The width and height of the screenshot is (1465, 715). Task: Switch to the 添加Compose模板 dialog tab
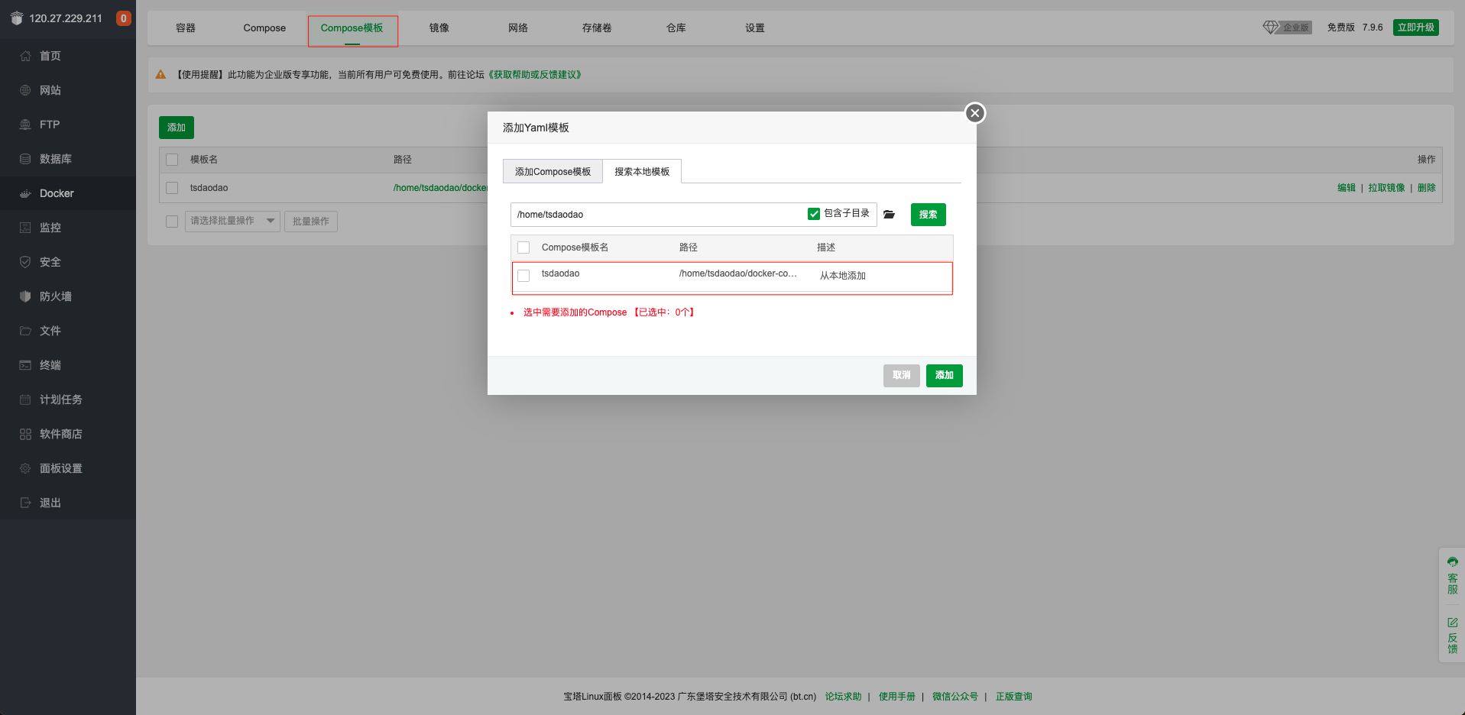coord(552,171)
